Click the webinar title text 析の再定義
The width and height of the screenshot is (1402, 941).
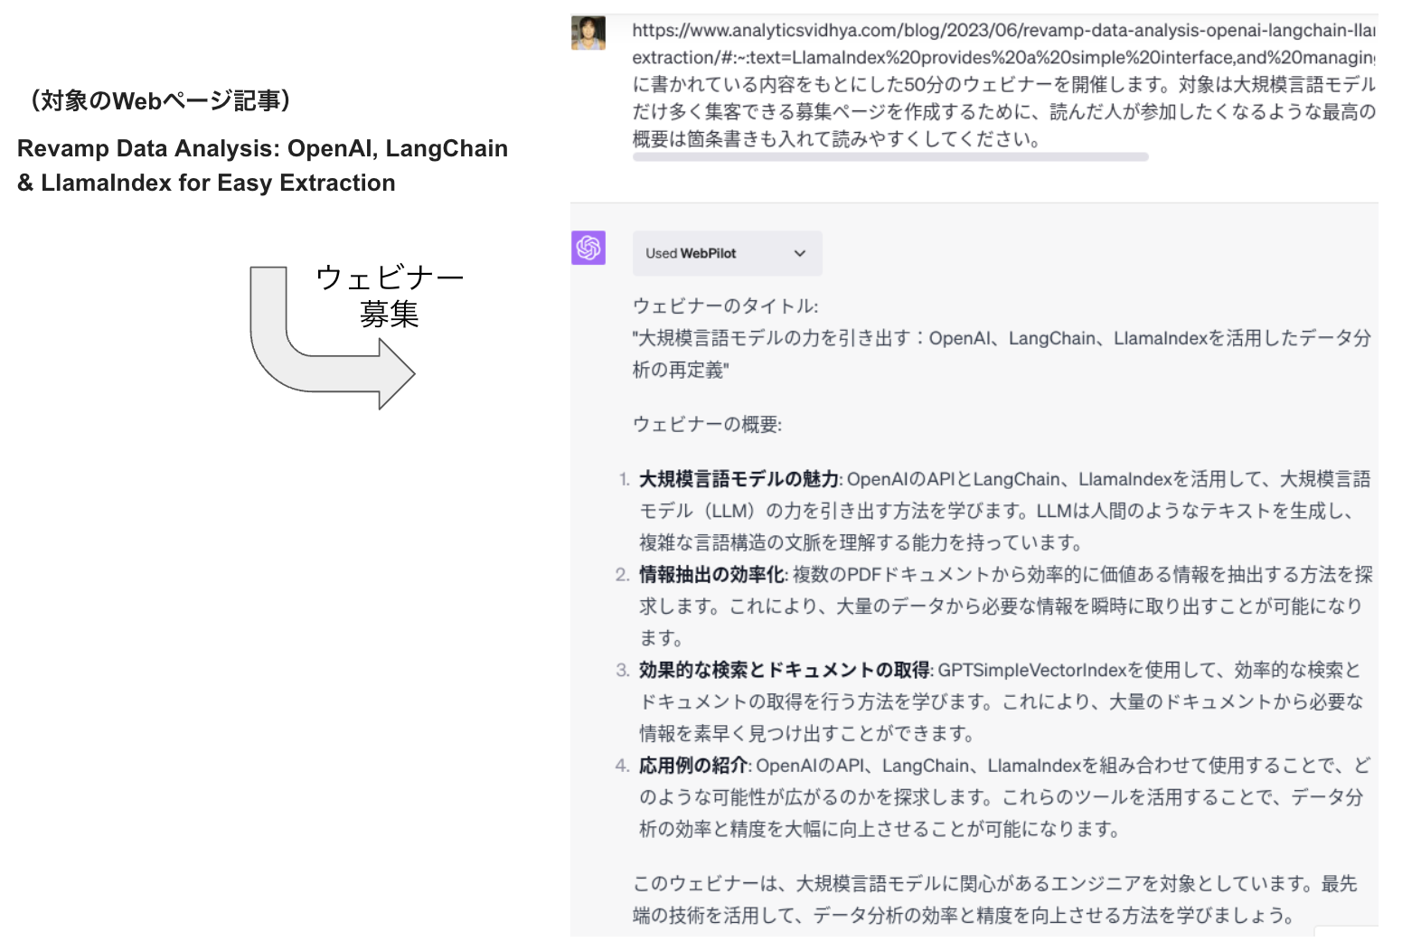click(x=681, y=370)
